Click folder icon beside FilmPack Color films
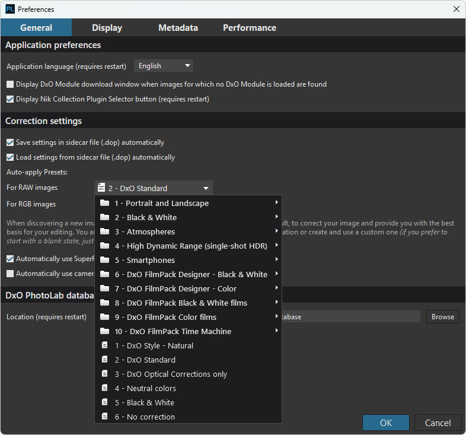The height and width of the screenshot is (435, 466). (104, 317)
